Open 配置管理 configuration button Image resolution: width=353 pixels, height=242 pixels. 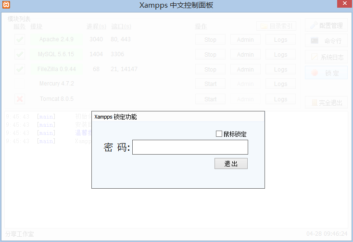[x=326, y=25]
